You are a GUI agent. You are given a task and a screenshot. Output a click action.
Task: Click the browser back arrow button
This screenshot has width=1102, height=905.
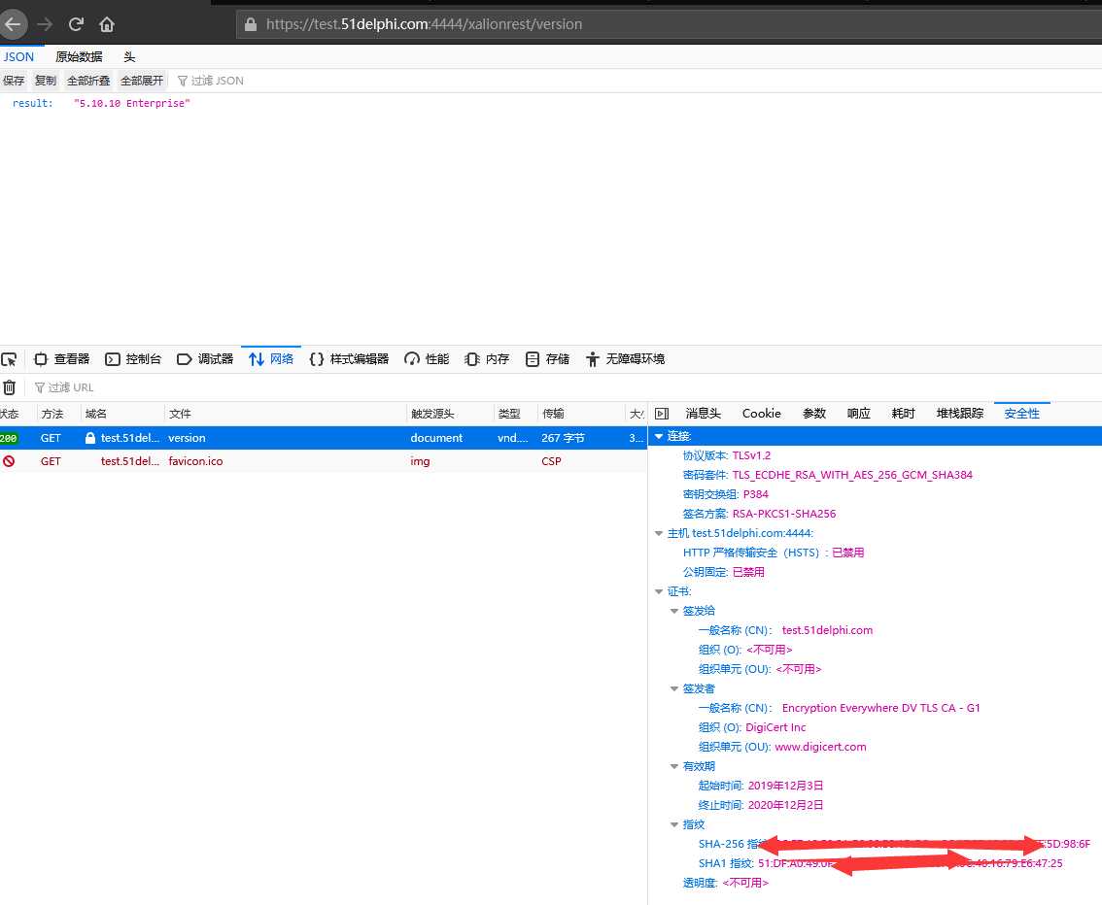coord(13,24)
